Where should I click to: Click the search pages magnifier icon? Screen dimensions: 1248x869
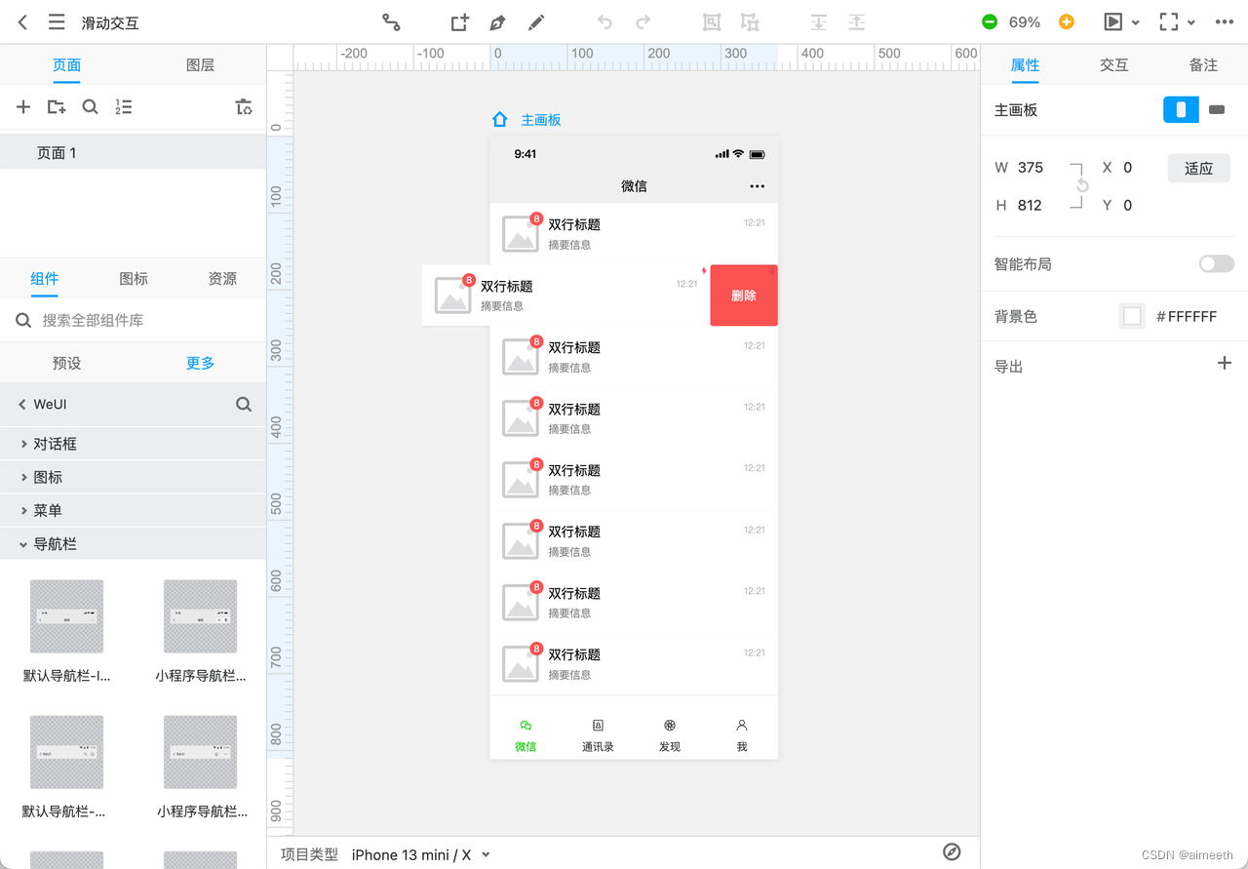pos(90,106)
